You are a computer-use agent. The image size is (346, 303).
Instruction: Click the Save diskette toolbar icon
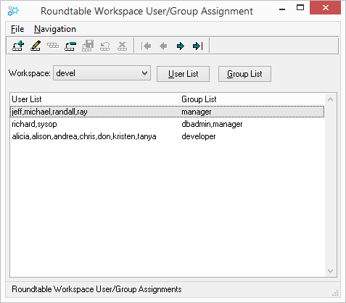coord(88,46)
